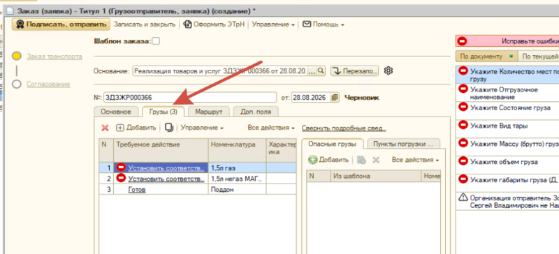Open Все действия dropdown in Опасные грузы panel
The image size is (559, 254).
(415, 160)
